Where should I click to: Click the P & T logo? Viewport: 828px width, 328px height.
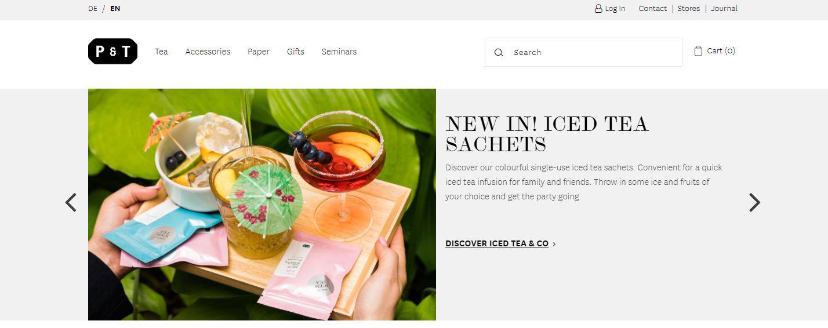112,51
